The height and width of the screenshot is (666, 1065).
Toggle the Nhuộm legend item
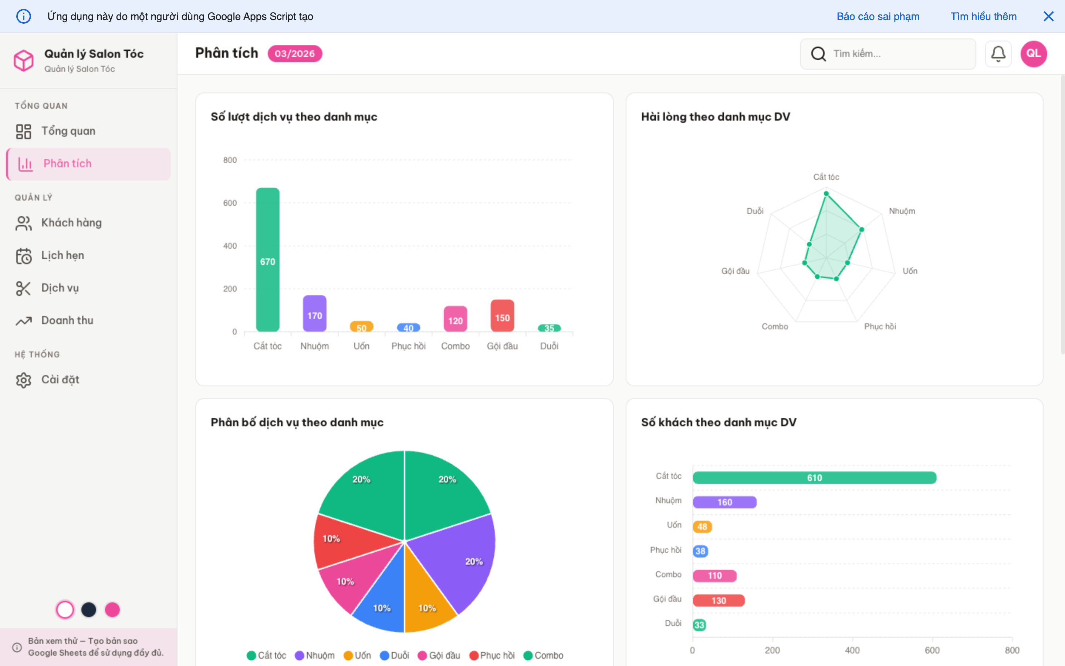(315, 655)
